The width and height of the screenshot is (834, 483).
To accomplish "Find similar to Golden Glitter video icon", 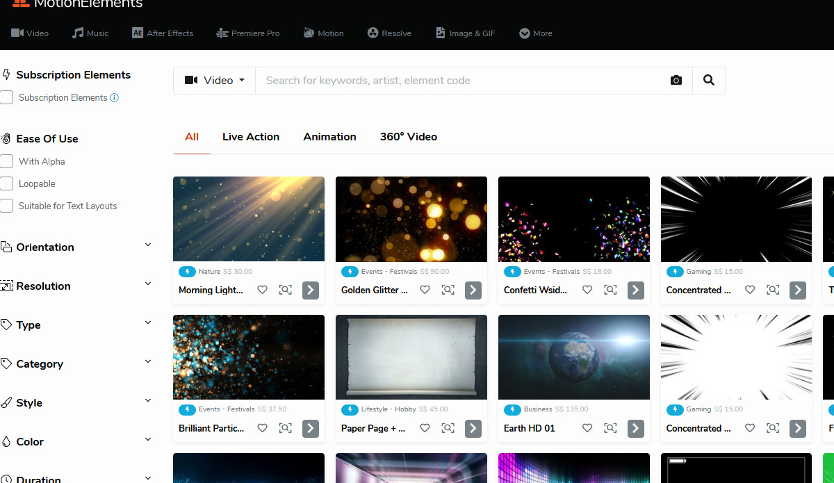I will (x=448, y=290).
